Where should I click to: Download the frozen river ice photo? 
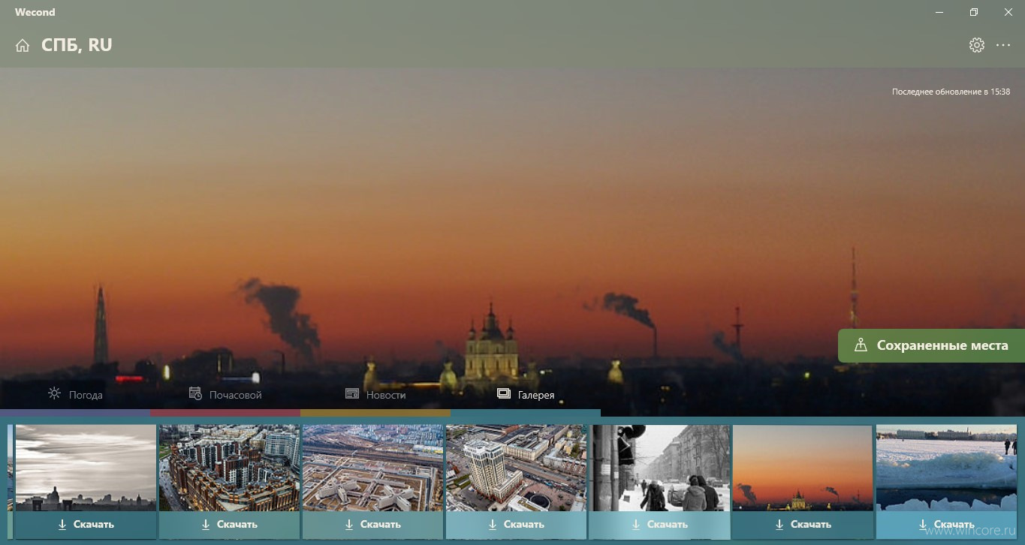pyautogui.click(x=946, y=525)
